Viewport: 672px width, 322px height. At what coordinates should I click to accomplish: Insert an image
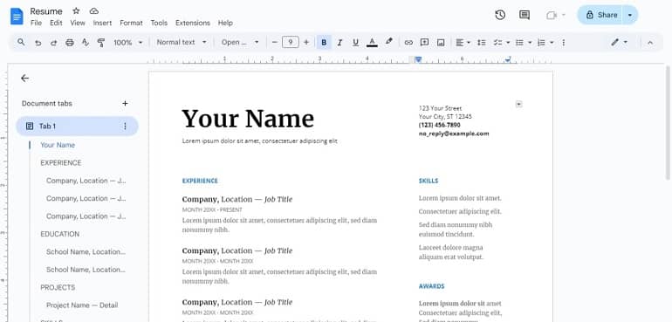pyautogui.click(x=441, y=43)
